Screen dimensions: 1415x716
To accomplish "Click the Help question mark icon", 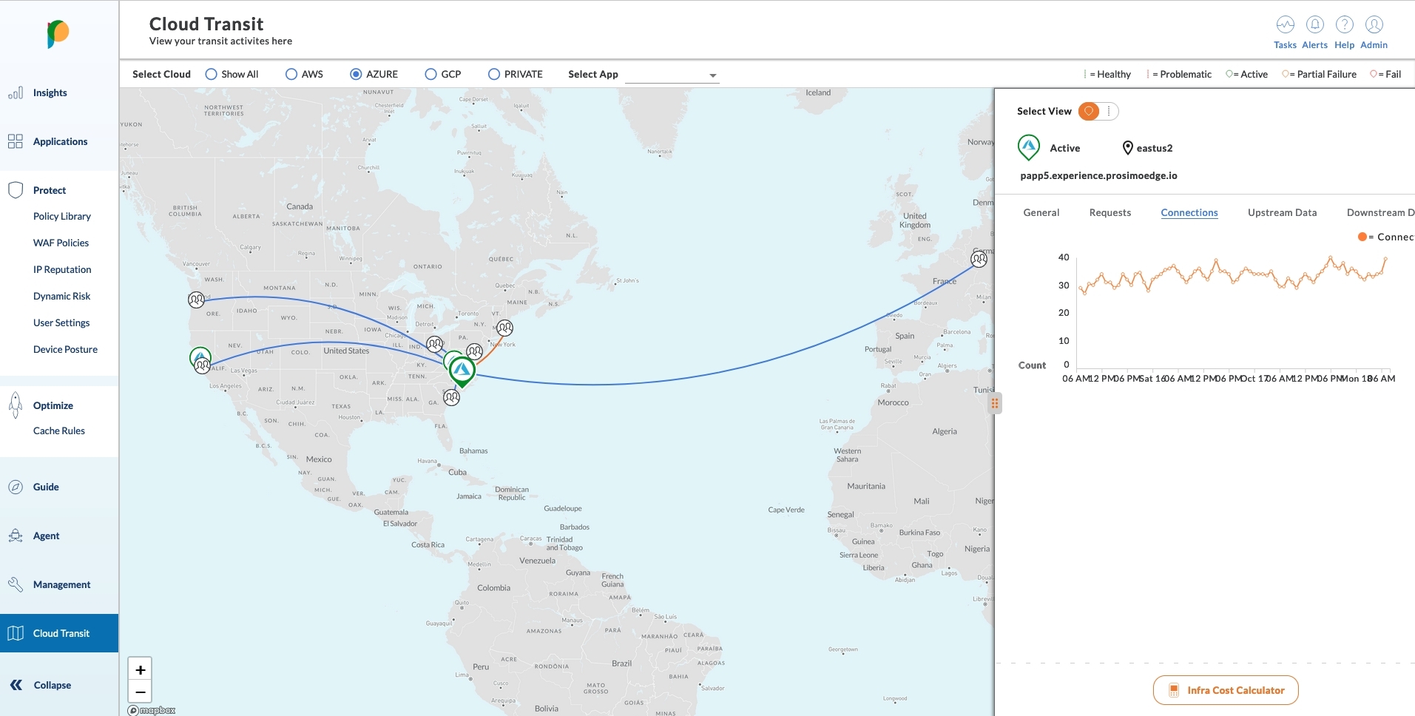I will click(1344, 25).
